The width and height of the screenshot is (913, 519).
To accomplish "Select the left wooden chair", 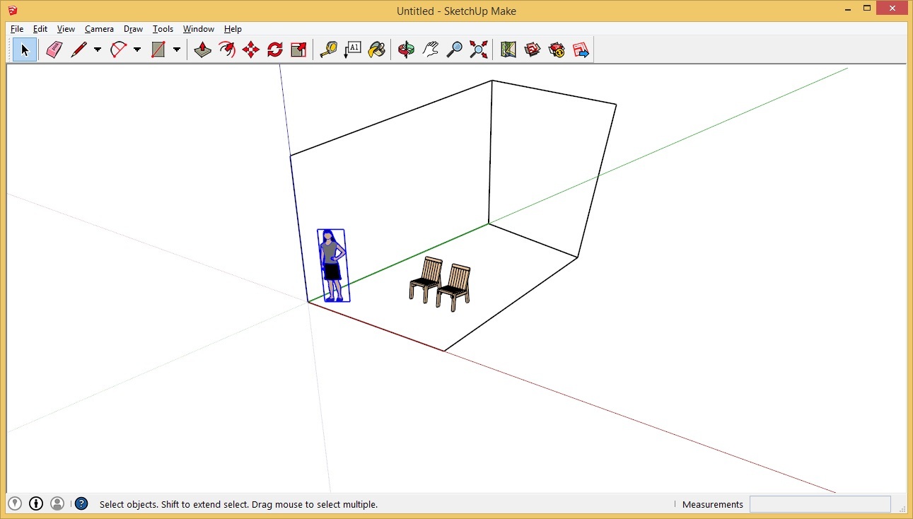I will 426,280.
